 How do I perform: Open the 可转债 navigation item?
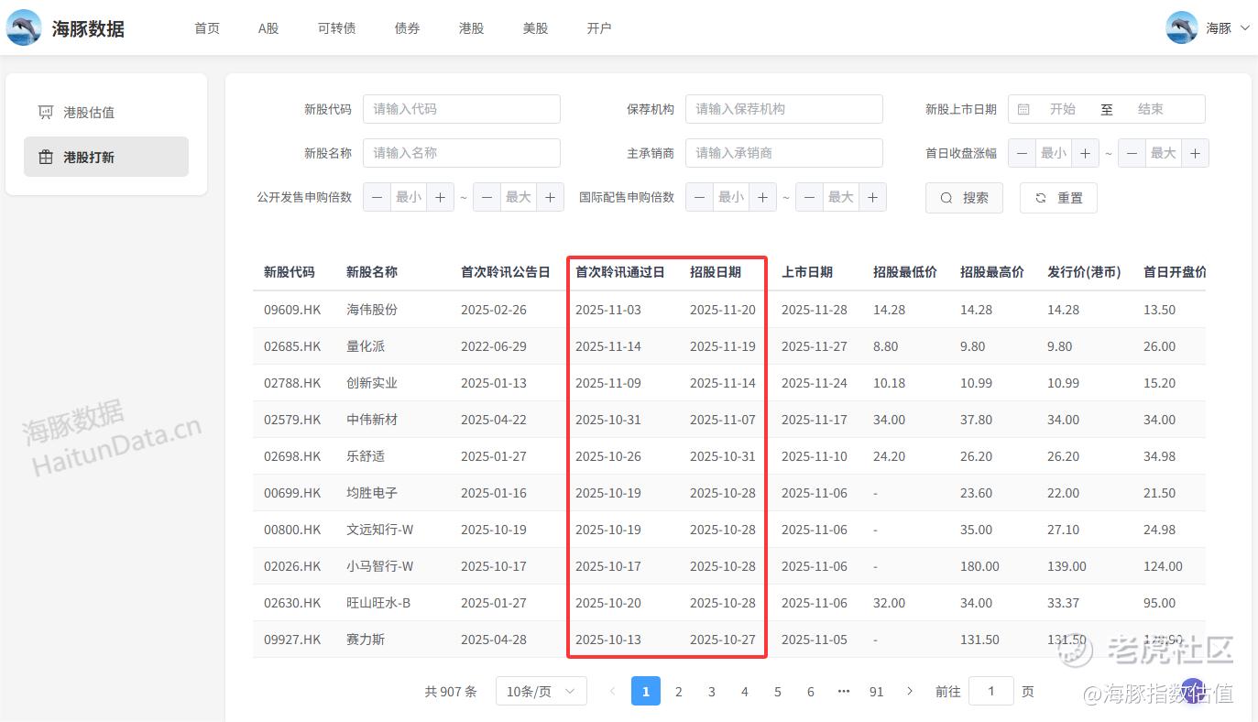click(x=336, y=28)
